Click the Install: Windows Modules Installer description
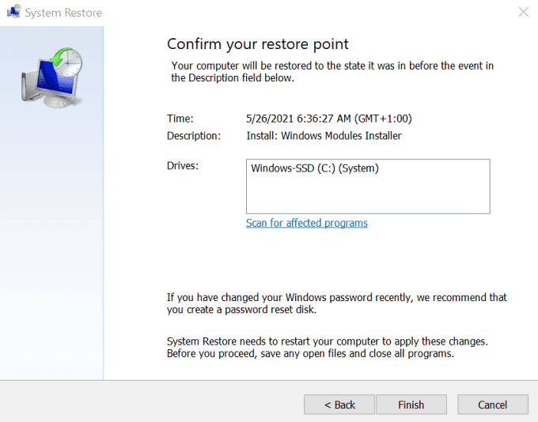538x422 pixels. [324, 136]
